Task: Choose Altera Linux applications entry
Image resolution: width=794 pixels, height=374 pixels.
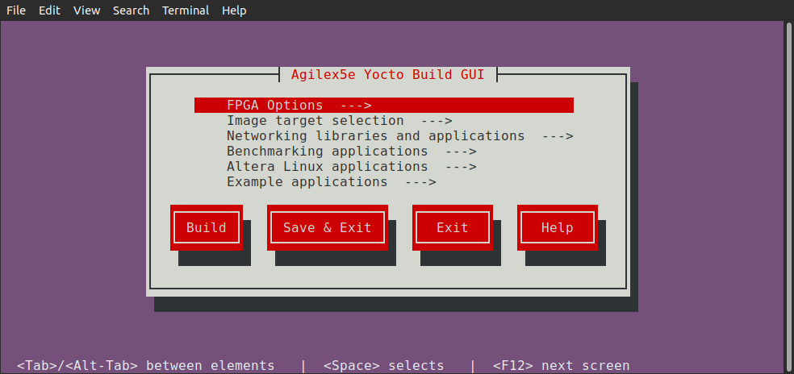Action: tap(327, 167)
